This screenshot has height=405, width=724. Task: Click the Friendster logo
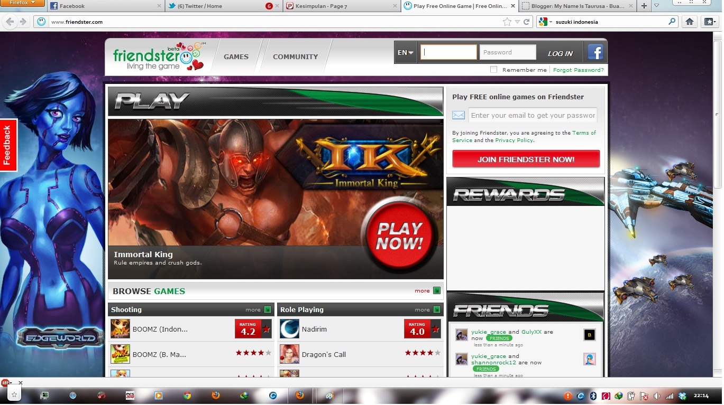158,56
